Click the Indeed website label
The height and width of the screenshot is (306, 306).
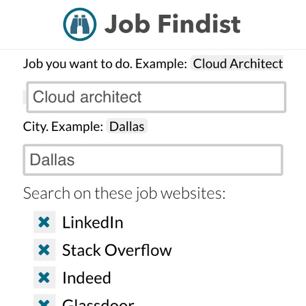(x=87, y=278)
